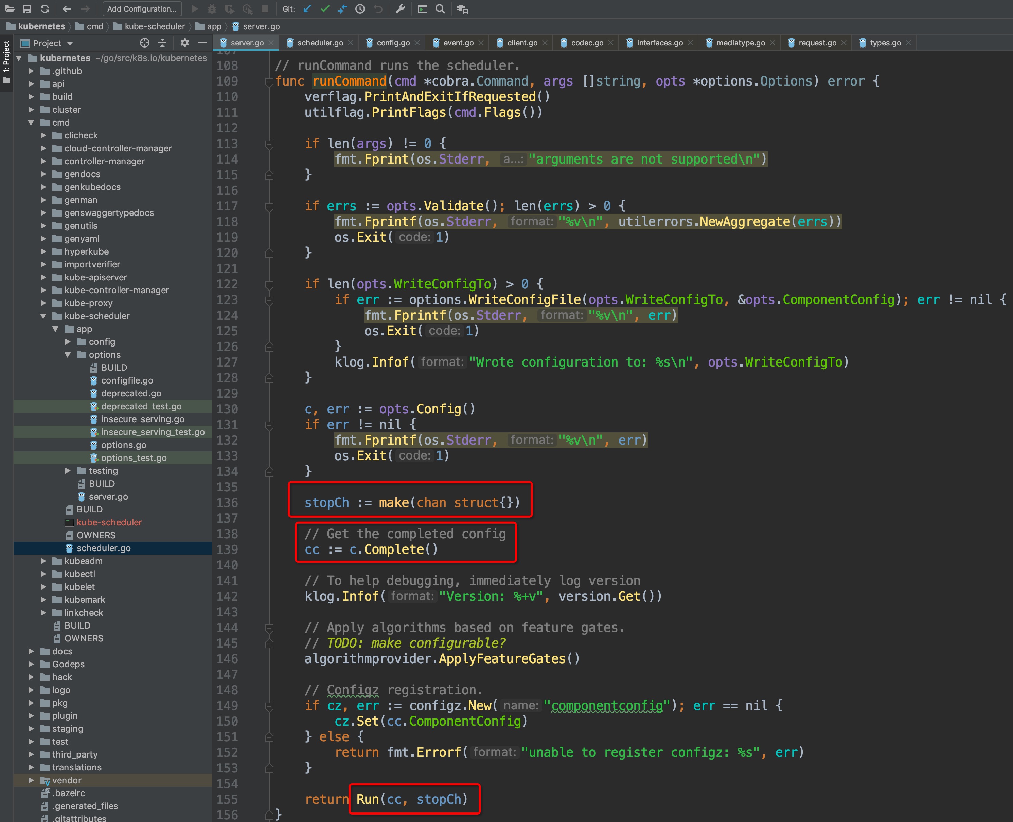The image size is (1013, 822).
Task: Collapse all in the Project panel
Action: pos(162,43)
